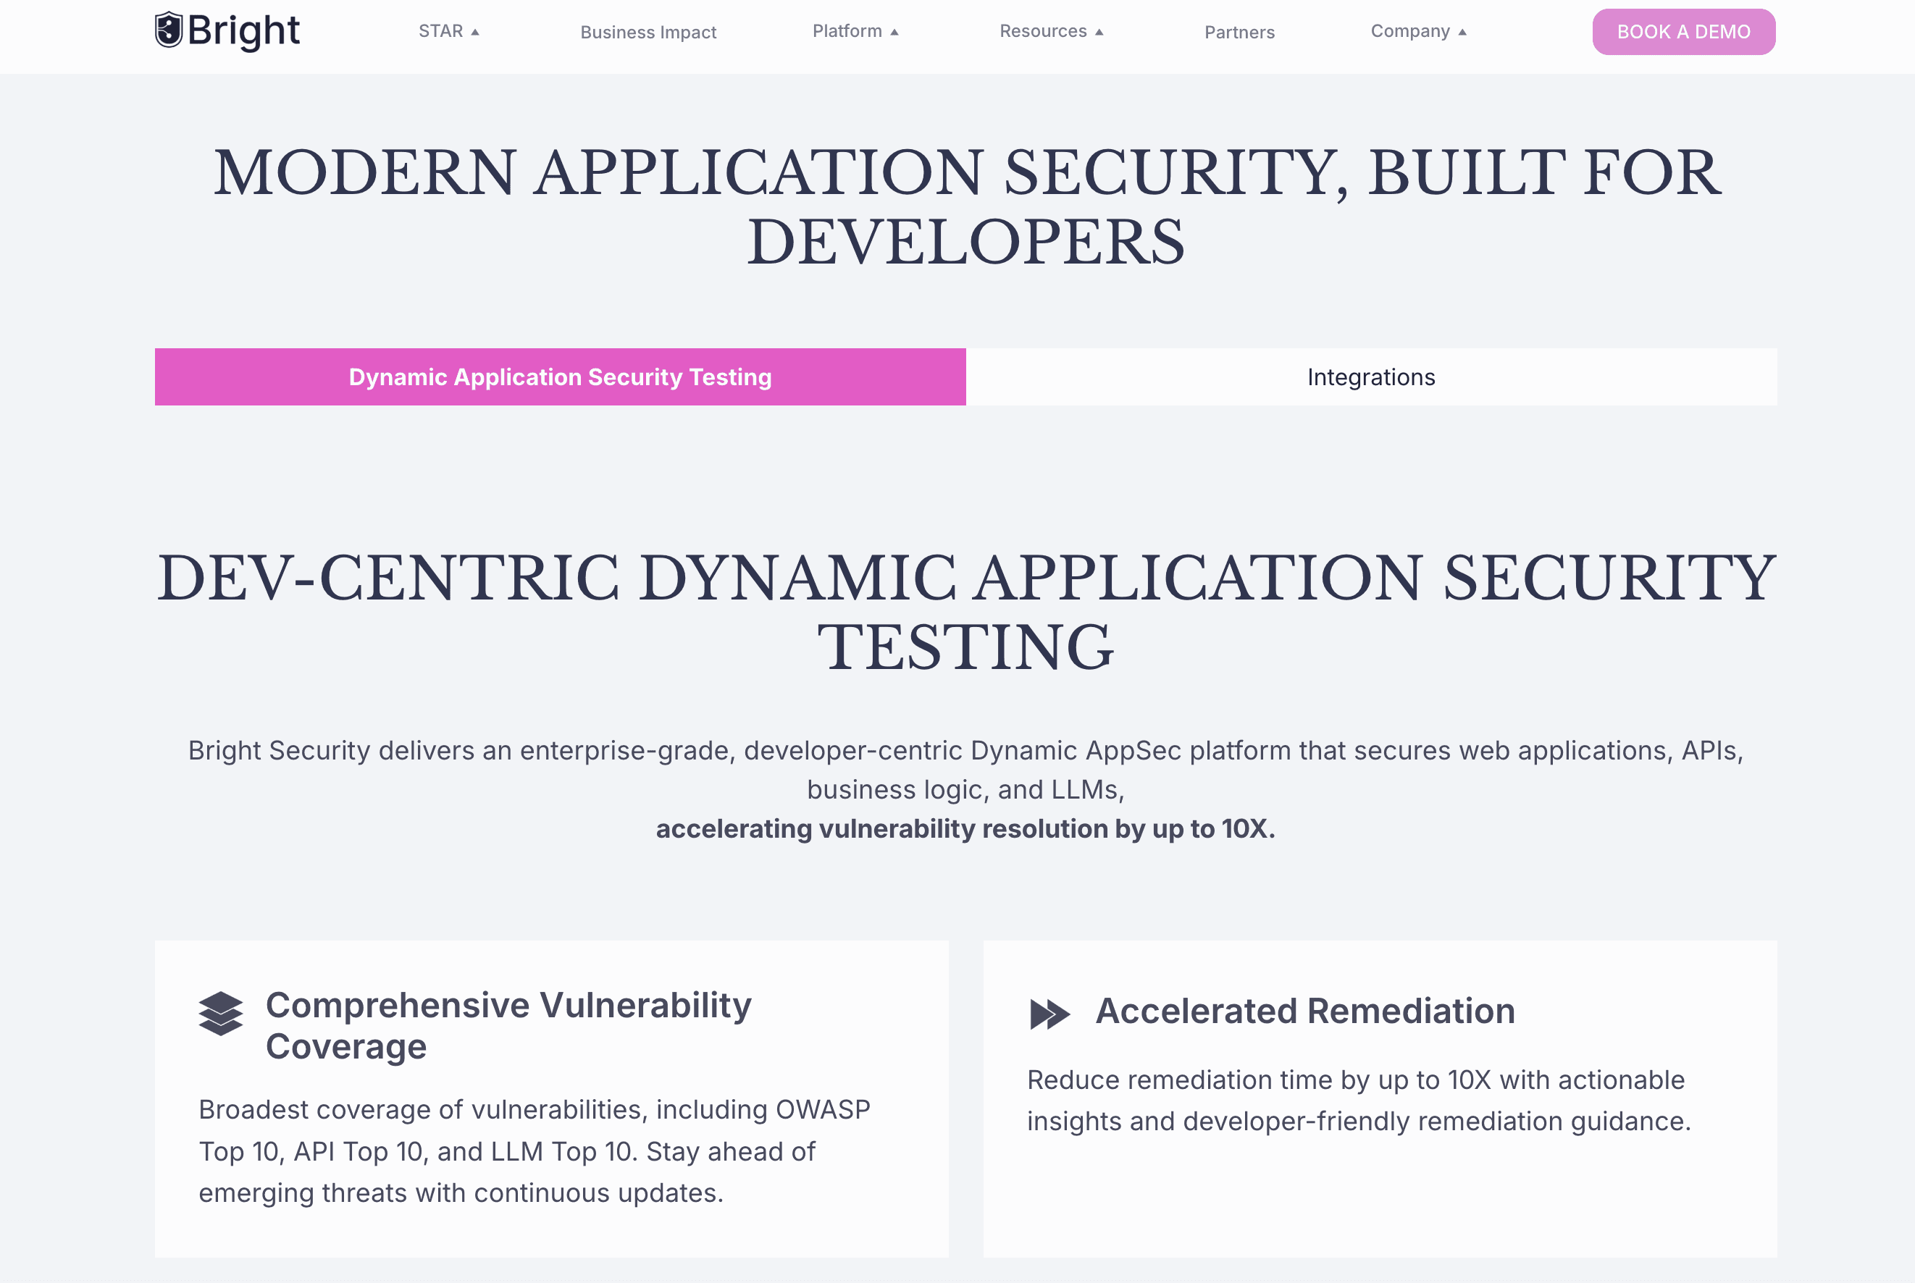This screenshot has height=1283, width=1915.
Task: Switch to the Integrations tab
Action: [x=1371, y=377]
